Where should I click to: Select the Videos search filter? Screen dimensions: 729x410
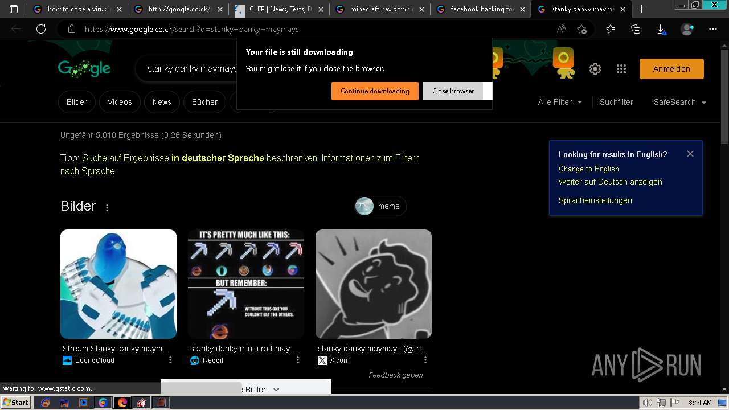pyautogui.click(x=120, y=102)
